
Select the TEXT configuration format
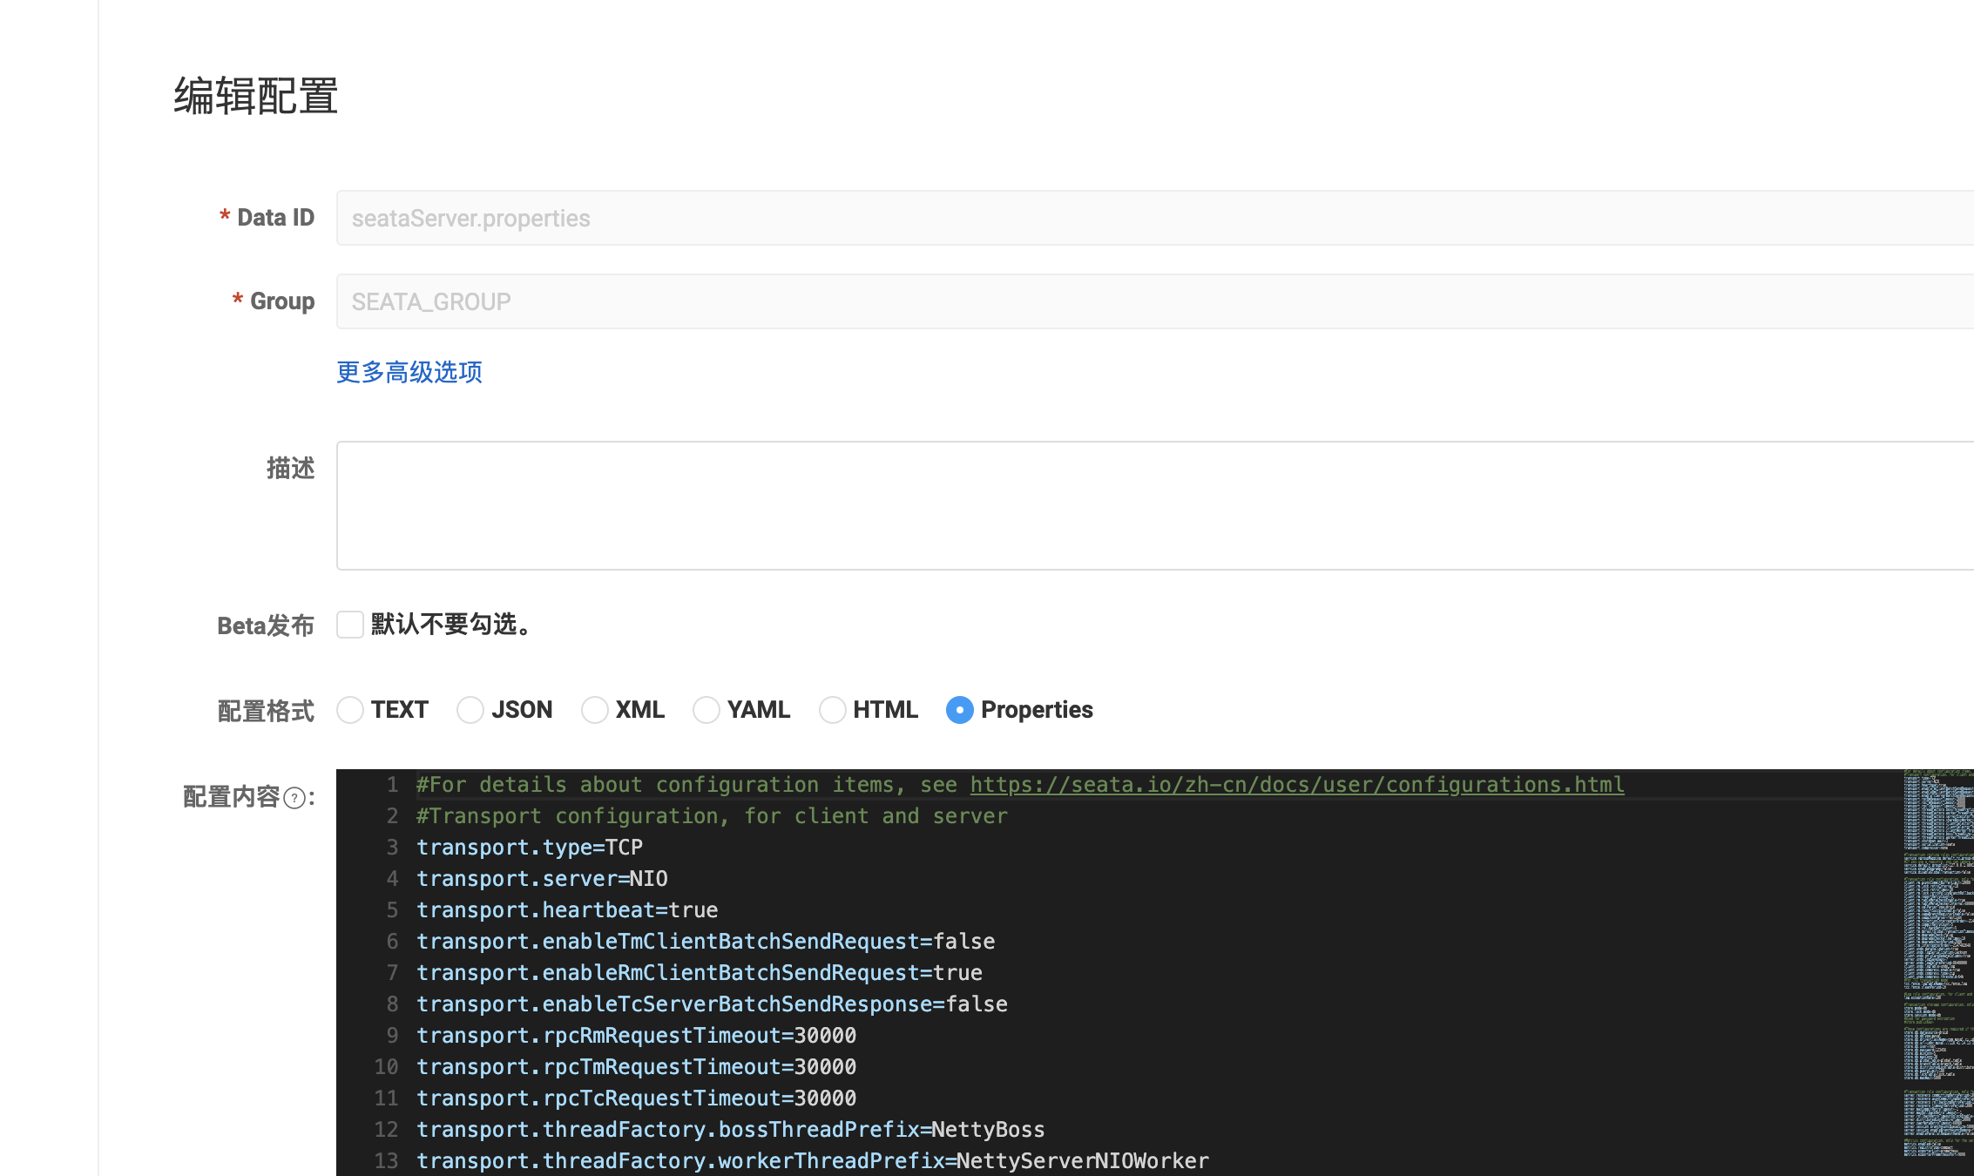coord(349,710)
